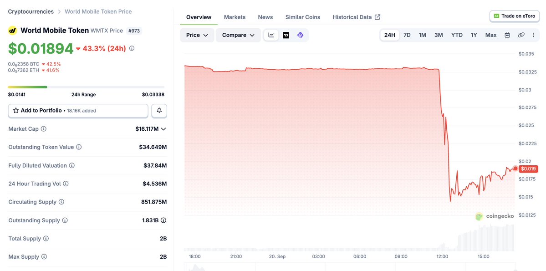Click the 24h Range progress bar
The height and width of the screenshot is (271, 546).
coord(87,87)
